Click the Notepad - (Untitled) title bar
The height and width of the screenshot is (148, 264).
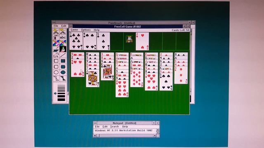125,123
